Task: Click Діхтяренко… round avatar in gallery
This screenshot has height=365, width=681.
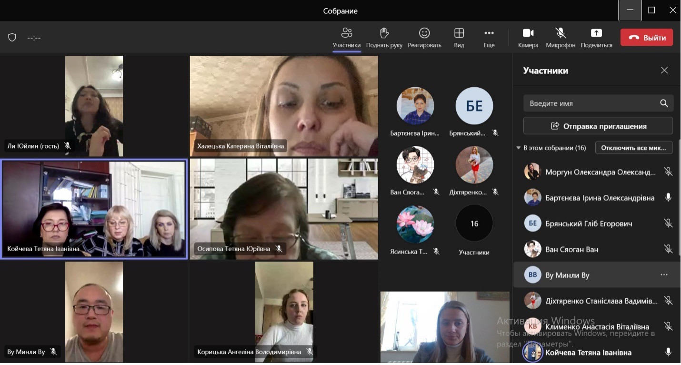Action: pos(474,164)
